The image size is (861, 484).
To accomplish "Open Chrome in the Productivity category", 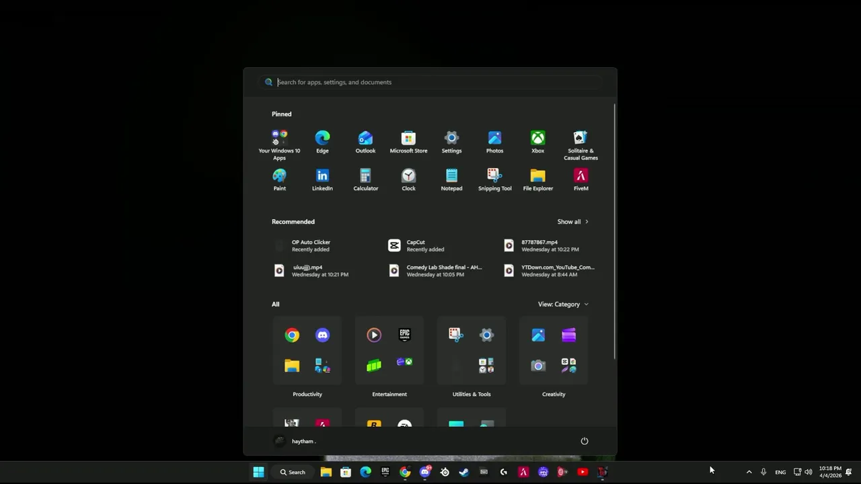I will [292, 335].
